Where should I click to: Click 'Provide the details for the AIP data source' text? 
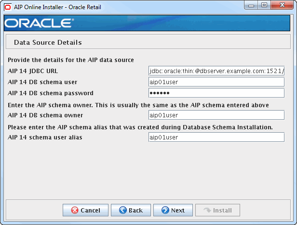[71, 60]
